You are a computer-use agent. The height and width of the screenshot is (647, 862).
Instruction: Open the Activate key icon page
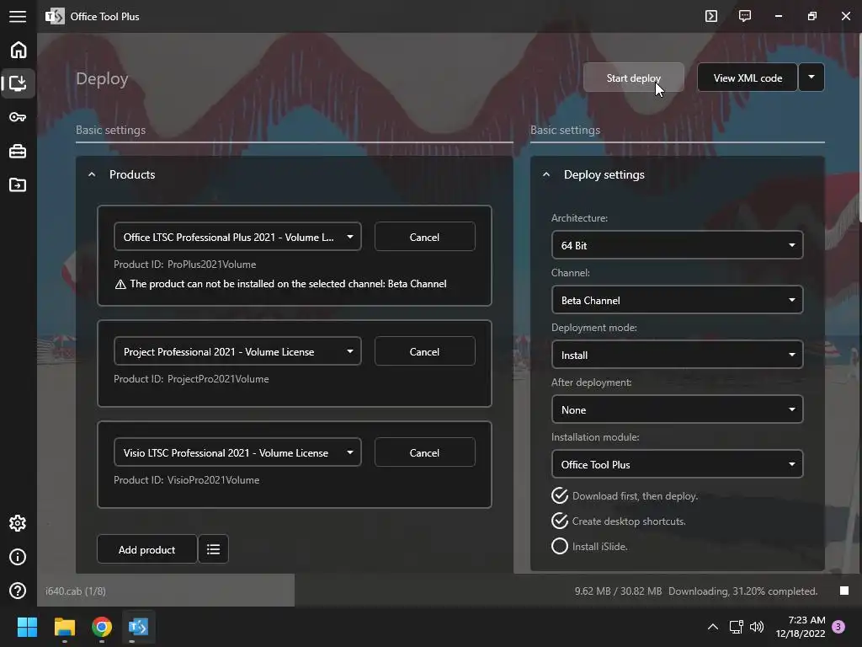18,117
